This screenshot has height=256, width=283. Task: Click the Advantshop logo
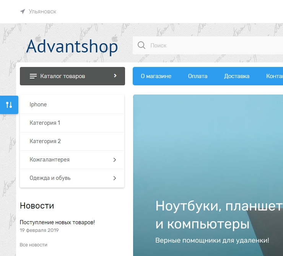[x=72, y=47]
